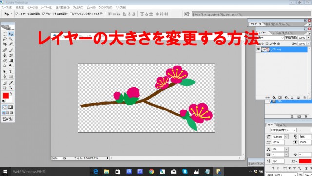Select the Eraser tool
312x176 pixels.
point(5,60)
